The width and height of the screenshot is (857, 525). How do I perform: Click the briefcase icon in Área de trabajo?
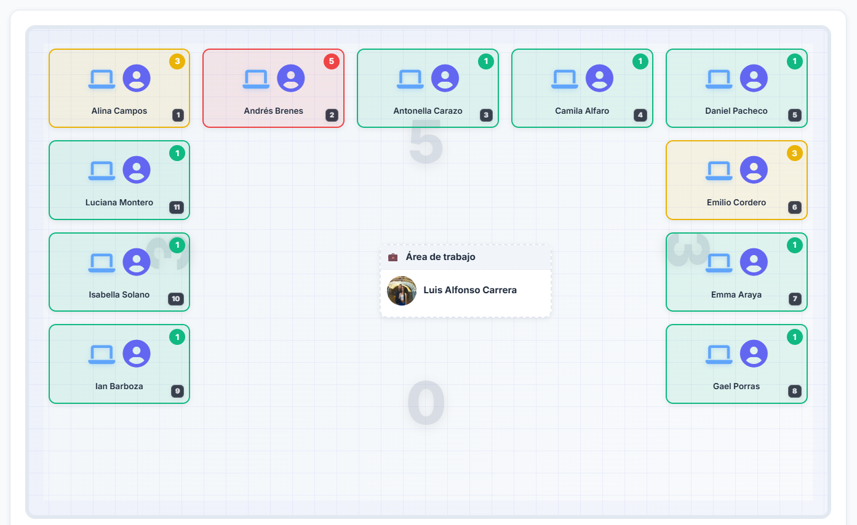(393, 257)
